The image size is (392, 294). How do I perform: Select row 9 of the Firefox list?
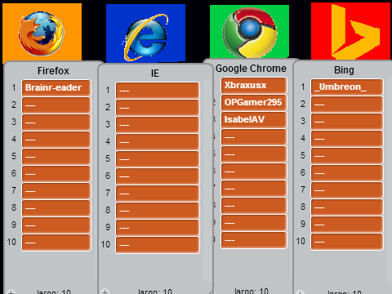click(56, 225)
